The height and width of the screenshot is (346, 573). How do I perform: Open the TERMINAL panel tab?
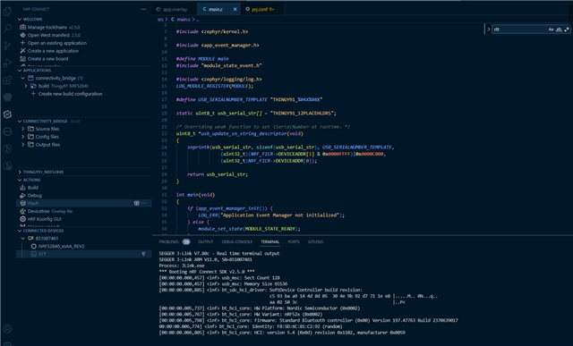click(x=270, y=241)
